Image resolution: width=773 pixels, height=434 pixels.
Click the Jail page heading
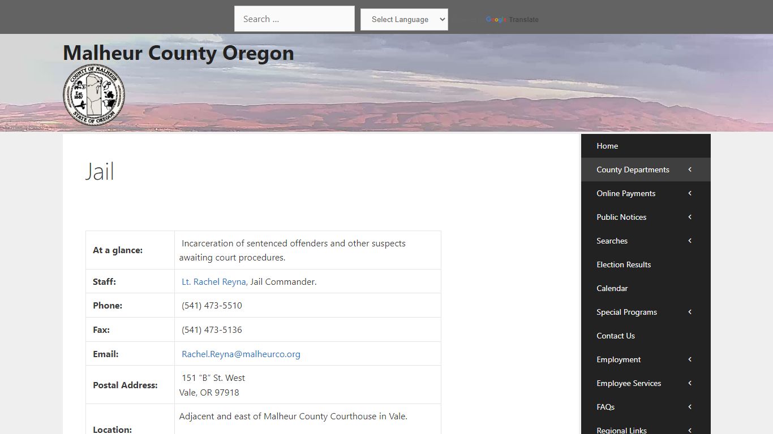pos(100,171)
